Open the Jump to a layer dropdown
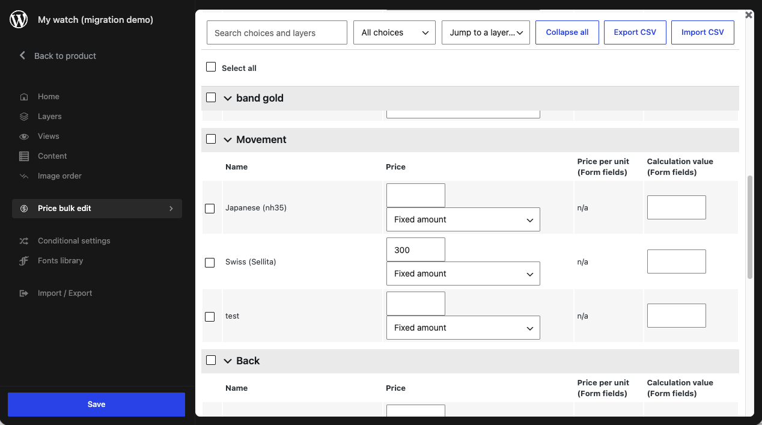Viewport: 762px width, 425px height. [x=486, y=32]
